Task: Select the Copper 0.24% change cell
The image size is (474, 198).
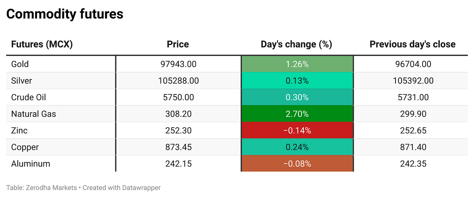Action: click(x=297, y=147)
